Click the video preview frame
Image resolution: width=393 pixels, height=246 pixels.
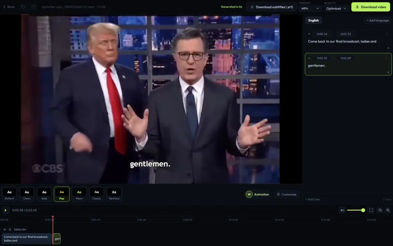click(x=150, y=99)
